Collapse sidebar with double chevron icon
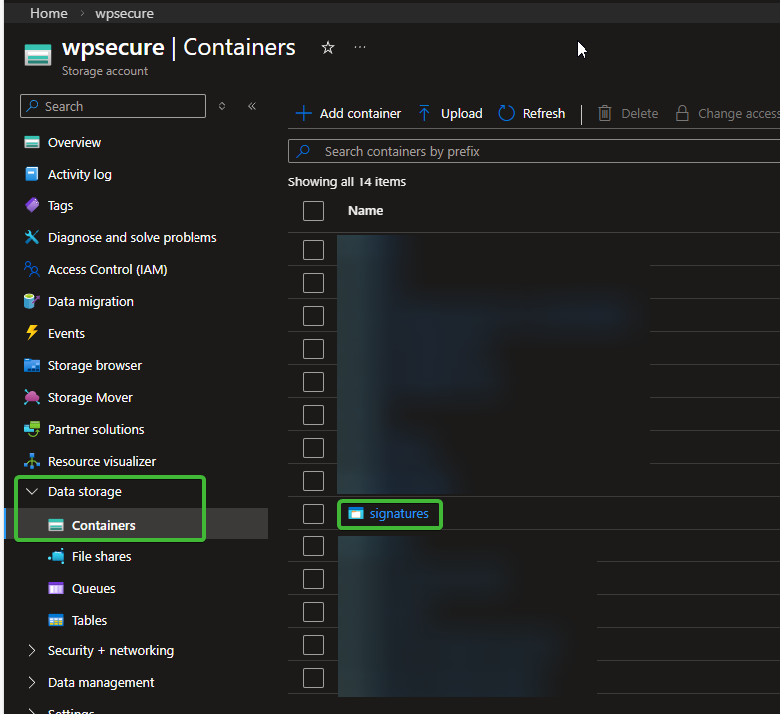This screenshot has width=780, height=714. [x=252, y=106]
